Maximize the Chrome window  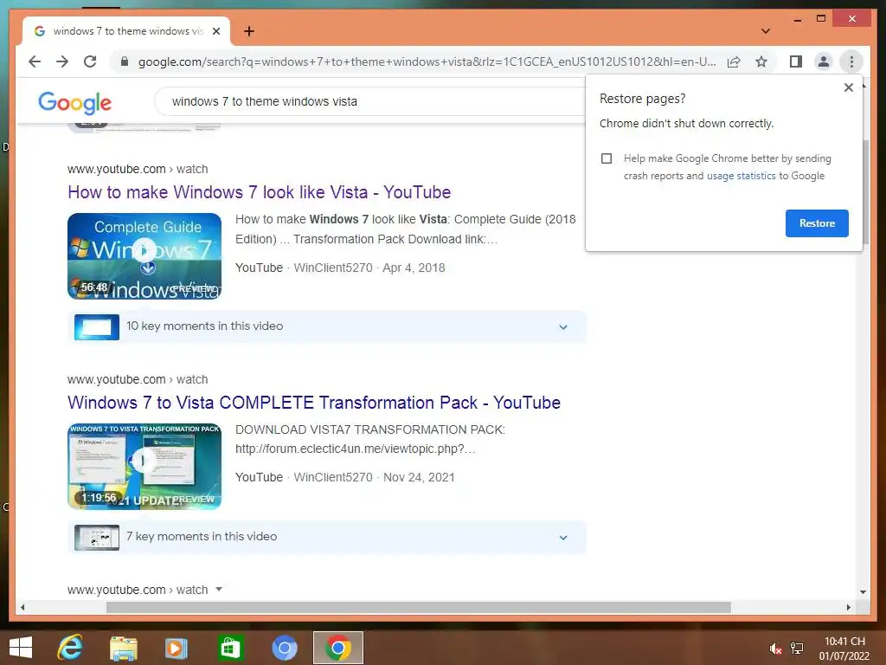coord(821,19)
